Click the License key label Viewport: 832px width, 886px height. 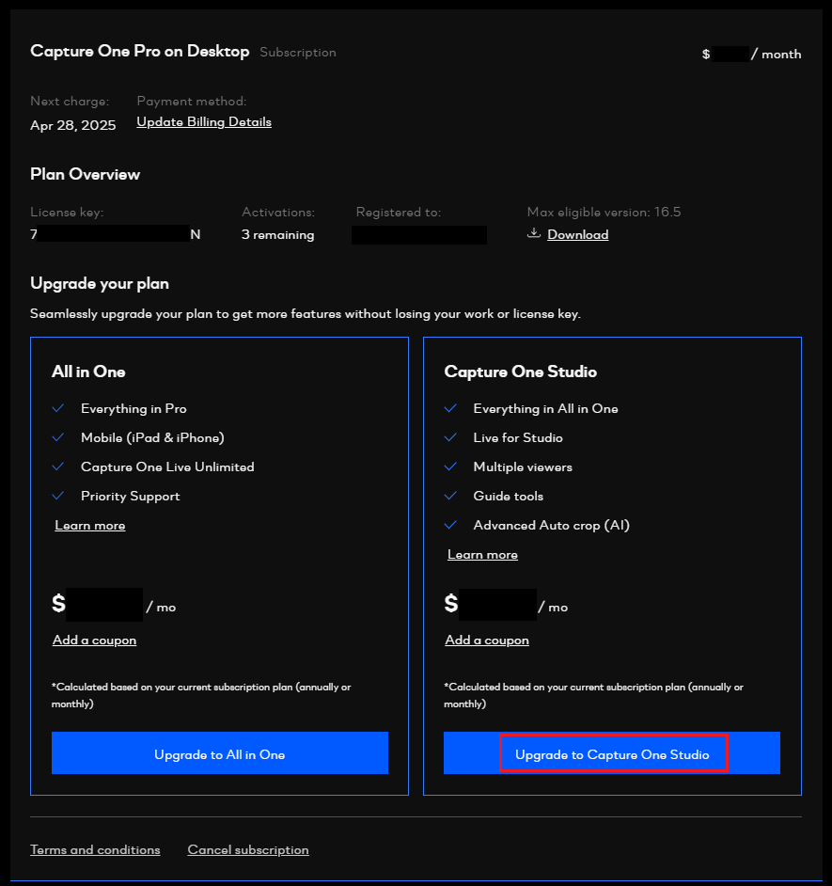tap(67, 213)
